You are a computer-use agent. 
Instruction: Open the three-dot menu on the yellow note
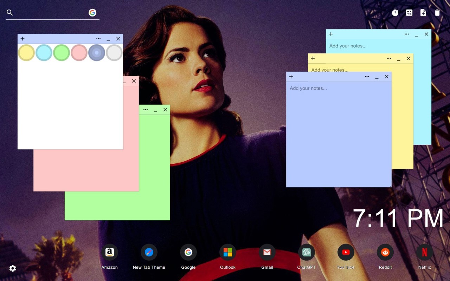389,58
